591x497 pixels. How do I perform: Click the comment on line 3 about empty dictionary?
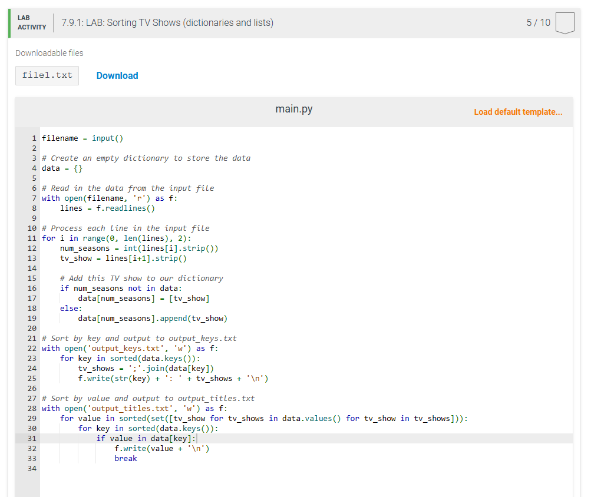(145, 158)
